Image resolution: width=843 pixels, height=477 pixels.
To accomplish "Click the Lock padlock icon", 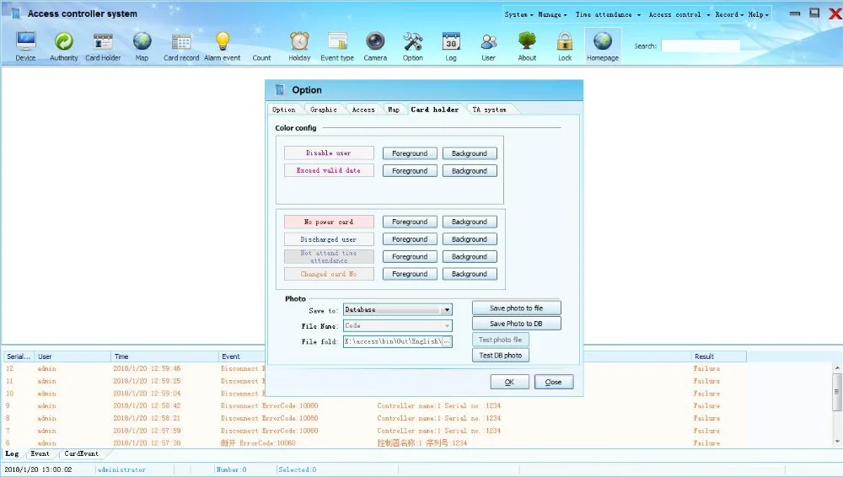I will click(565, 46).
